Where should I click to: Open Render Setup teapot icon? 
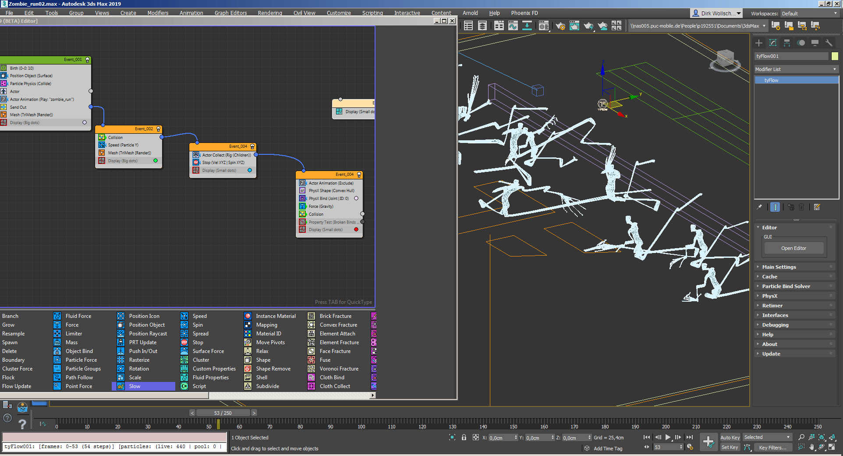click(560, 26)
